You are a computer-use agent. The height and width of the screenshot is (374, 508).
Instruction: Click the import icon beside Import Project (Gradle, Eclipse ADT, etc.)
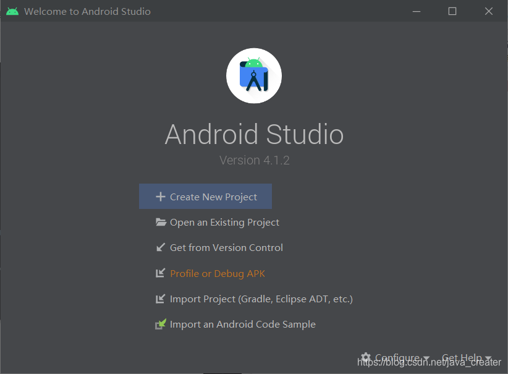coord(160,299)
